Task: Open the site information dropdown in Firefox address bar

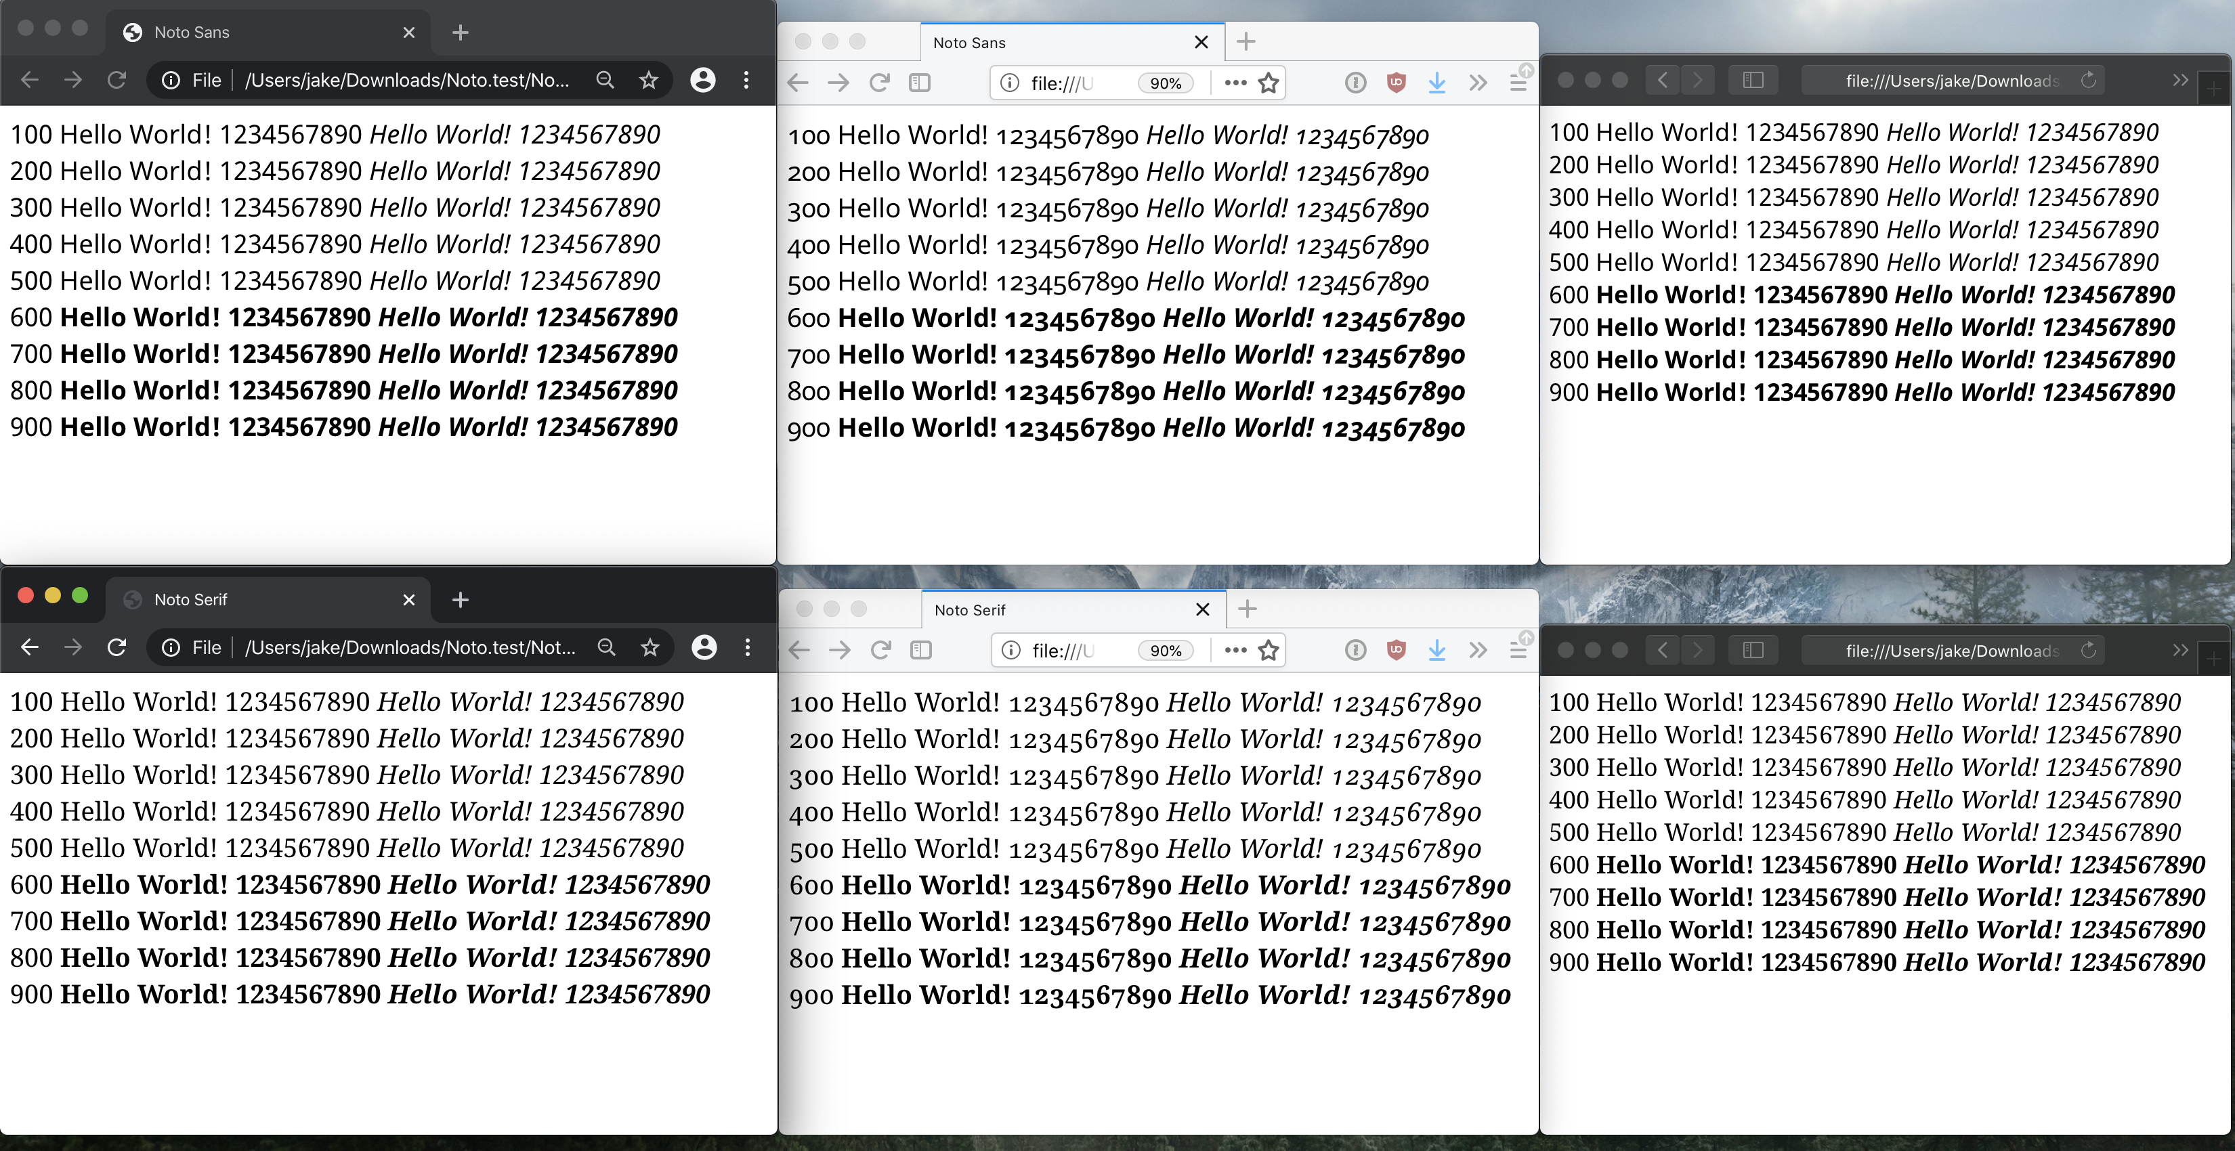Action: 1009,83
